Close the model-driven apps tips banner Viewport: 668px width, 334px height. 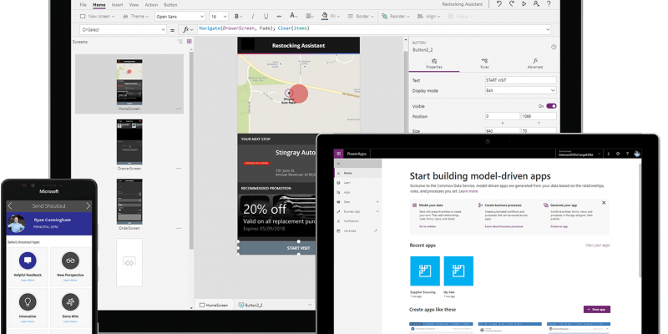point(604,203)
